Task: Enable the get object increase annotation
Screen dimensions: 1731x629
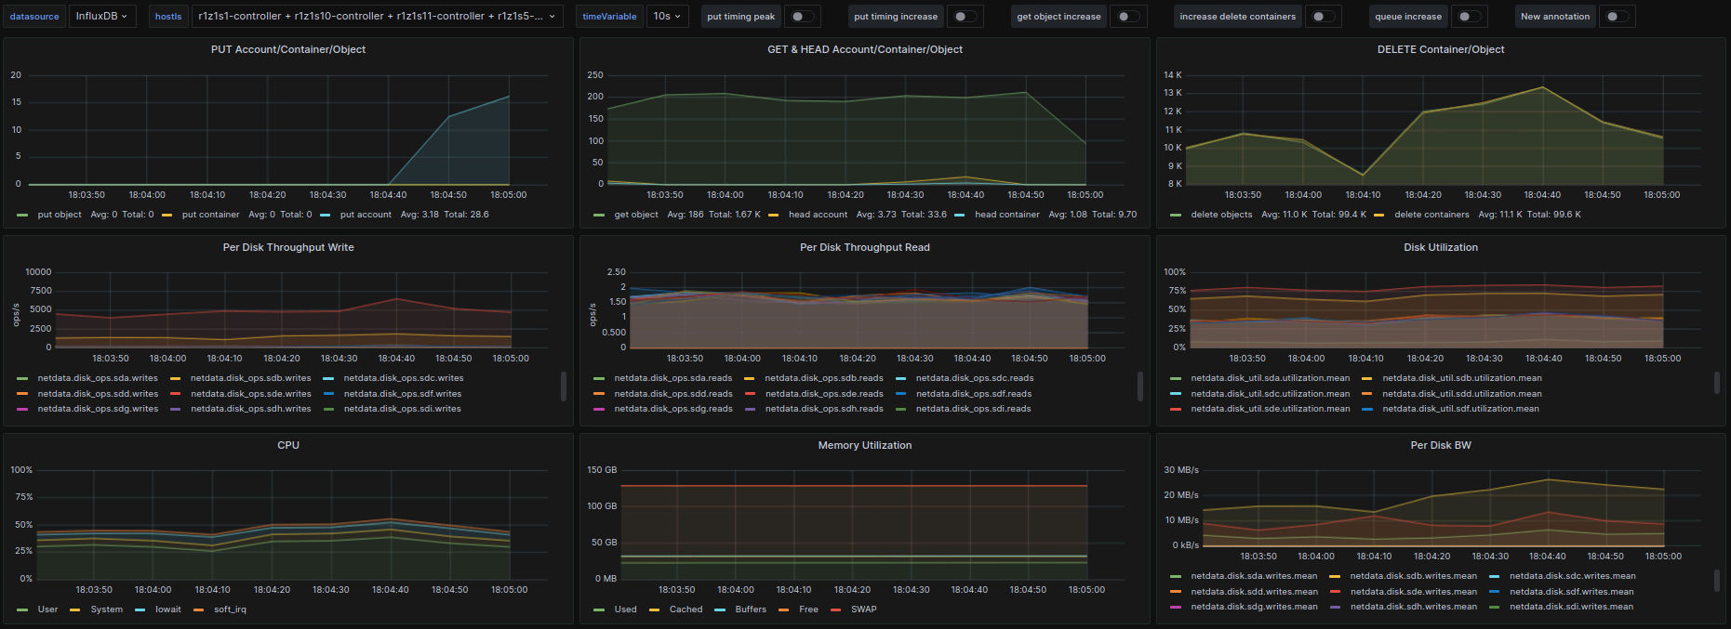Action: point(1127,17)
